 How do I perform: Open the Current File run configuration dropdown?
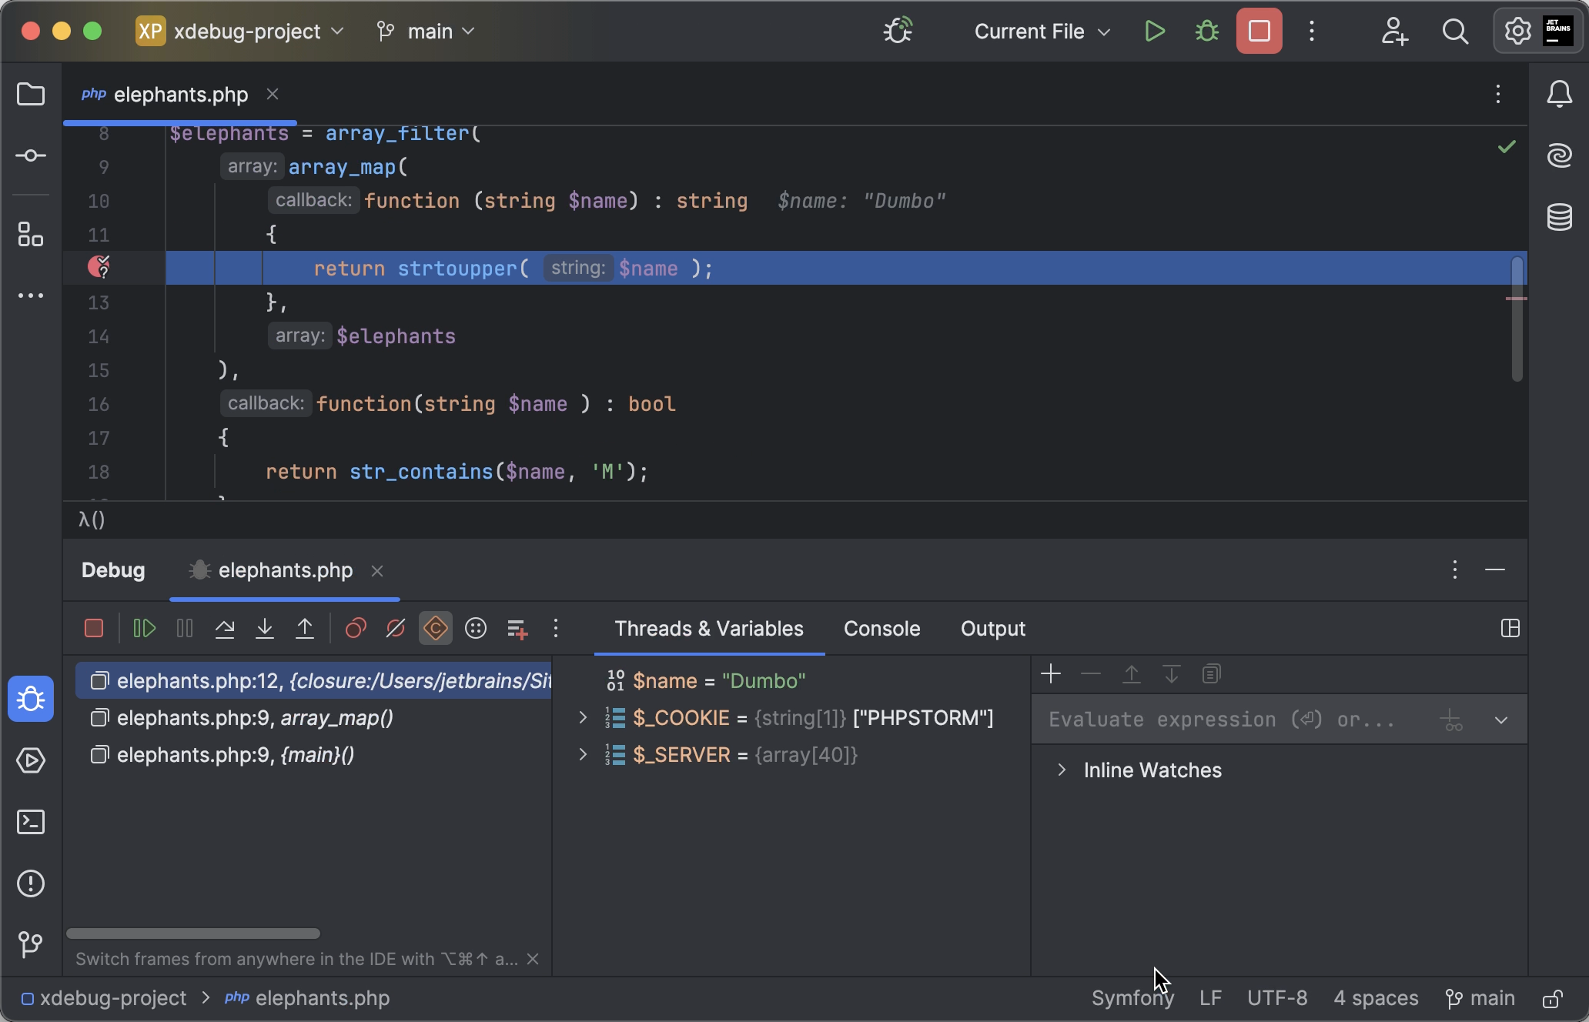[x=1041, y=31]
